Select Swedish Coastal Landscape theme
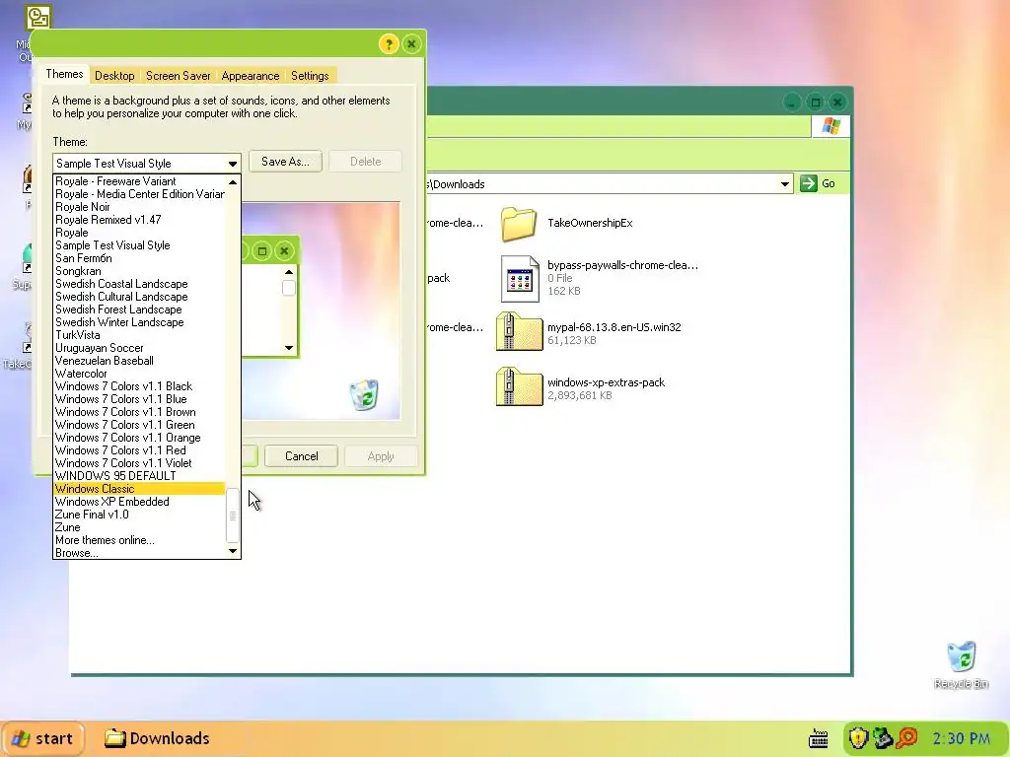The image size is (1010, 757). point(139,283)
